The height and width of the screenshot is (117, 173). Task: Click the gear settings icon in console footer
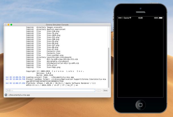click(x=6, y=95)
